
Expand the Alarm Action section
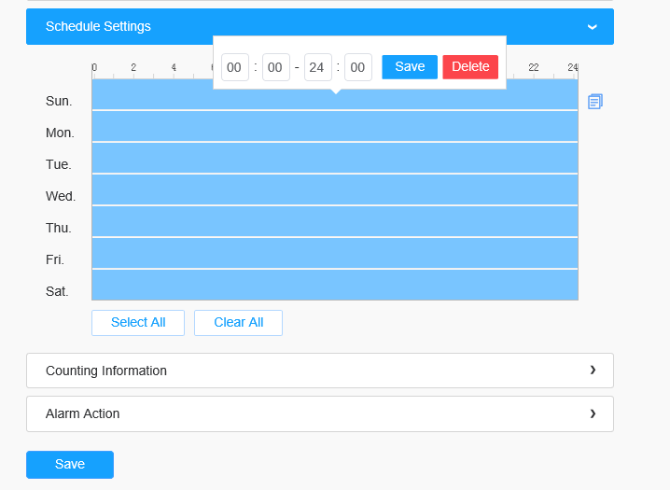coord(319,413)
